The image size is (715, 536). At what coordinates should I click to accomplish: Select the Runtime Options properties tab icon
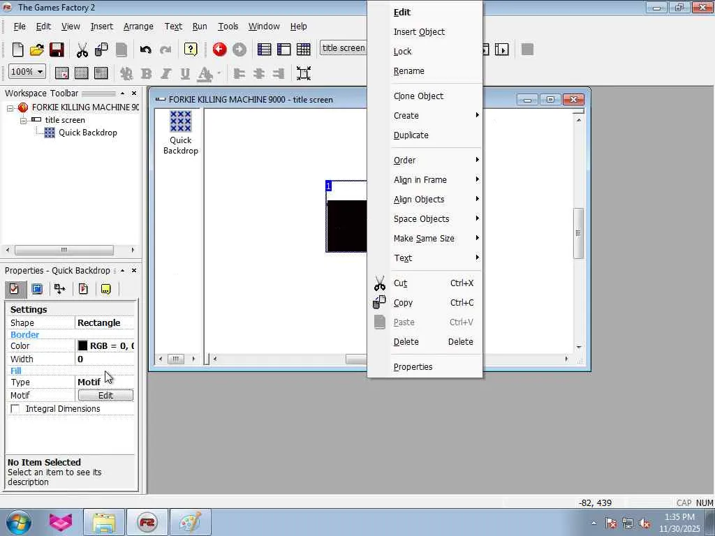coord(83,289)
